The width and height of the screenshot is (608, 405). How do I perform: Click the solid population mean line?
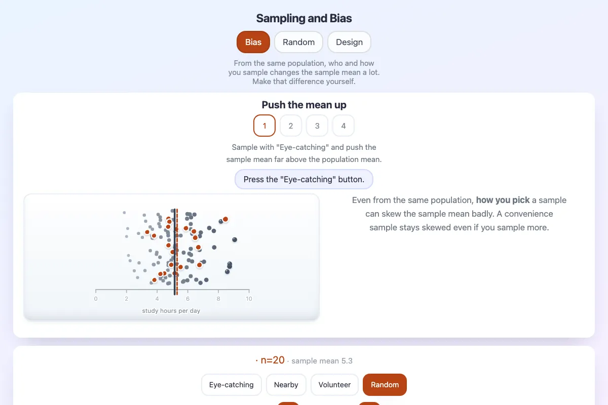(174, 252)
